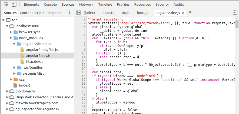Select the Sources panel tab
The image size is (239, 114).
coord(68,5)
